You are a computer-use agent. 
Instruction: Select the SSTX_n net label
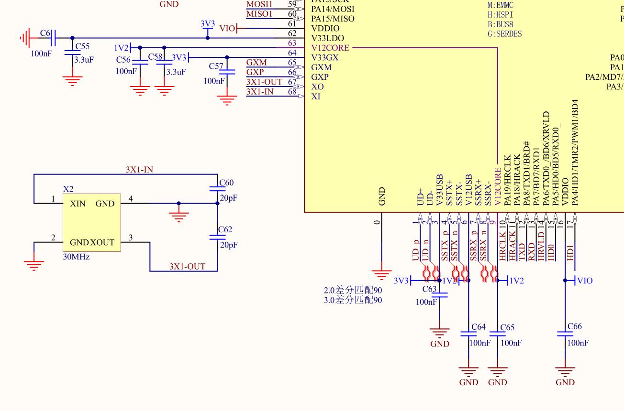[x=455, y=245]
